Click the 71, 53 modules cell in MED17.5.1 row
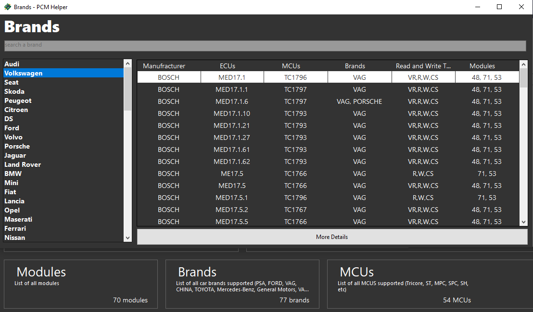Screen dimensions: 533x312 tap(487, 198)
